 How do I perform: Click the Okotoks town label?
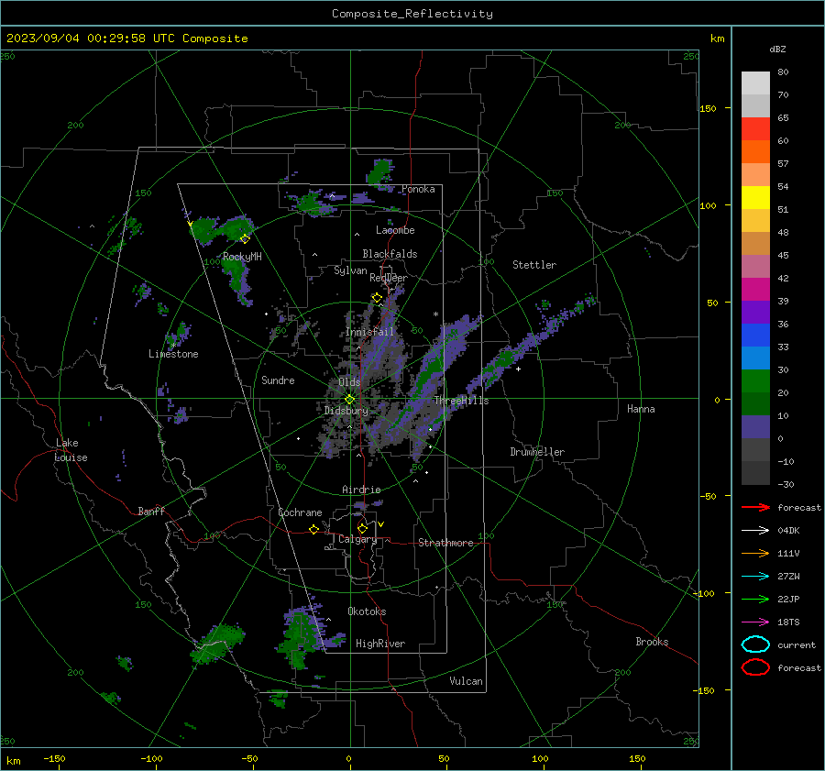click(x=367, y=611)
